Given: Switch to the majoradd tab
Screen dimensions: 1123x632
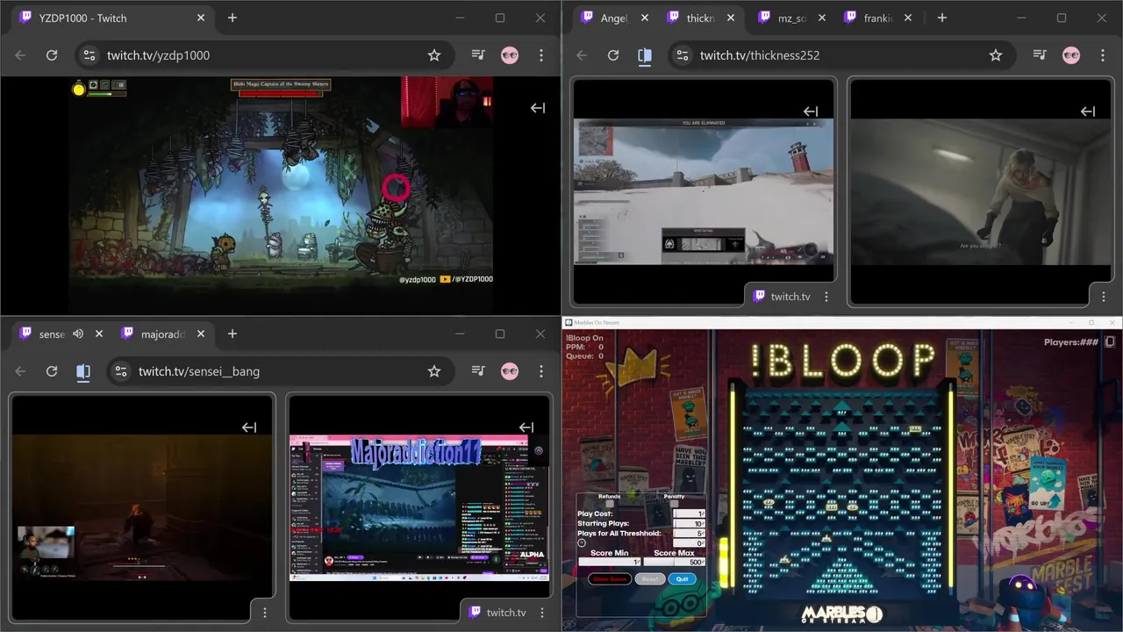Looking at the screenshot, I should pyautogui.click(x=163, y=334).
